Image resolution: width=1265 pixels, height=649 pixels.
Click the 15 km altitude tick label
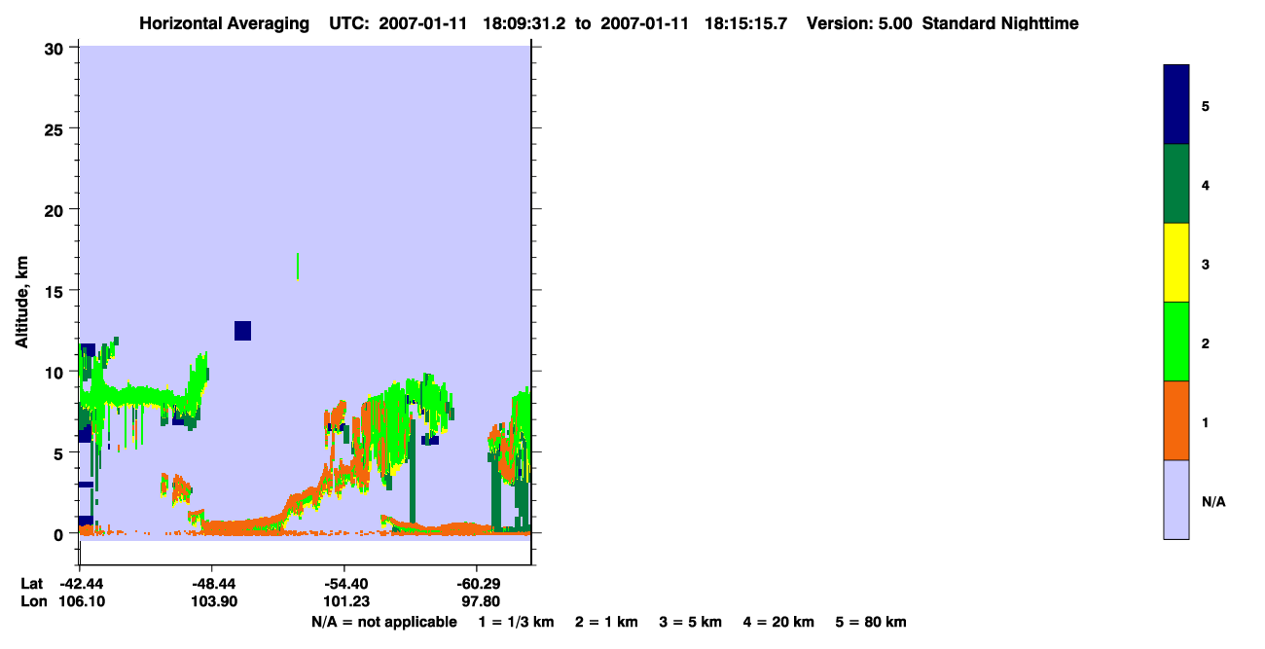coord(56,291)
